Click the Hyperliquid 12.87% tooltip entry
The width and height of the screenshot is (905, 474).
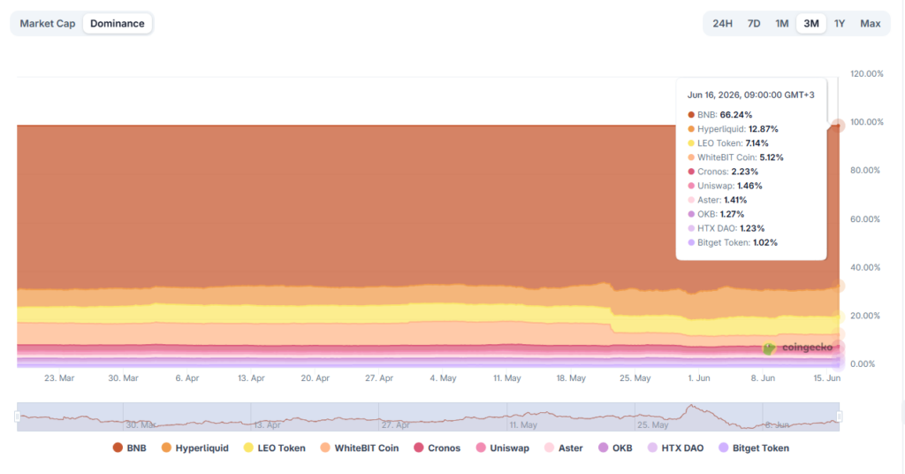tap(733, 129)
